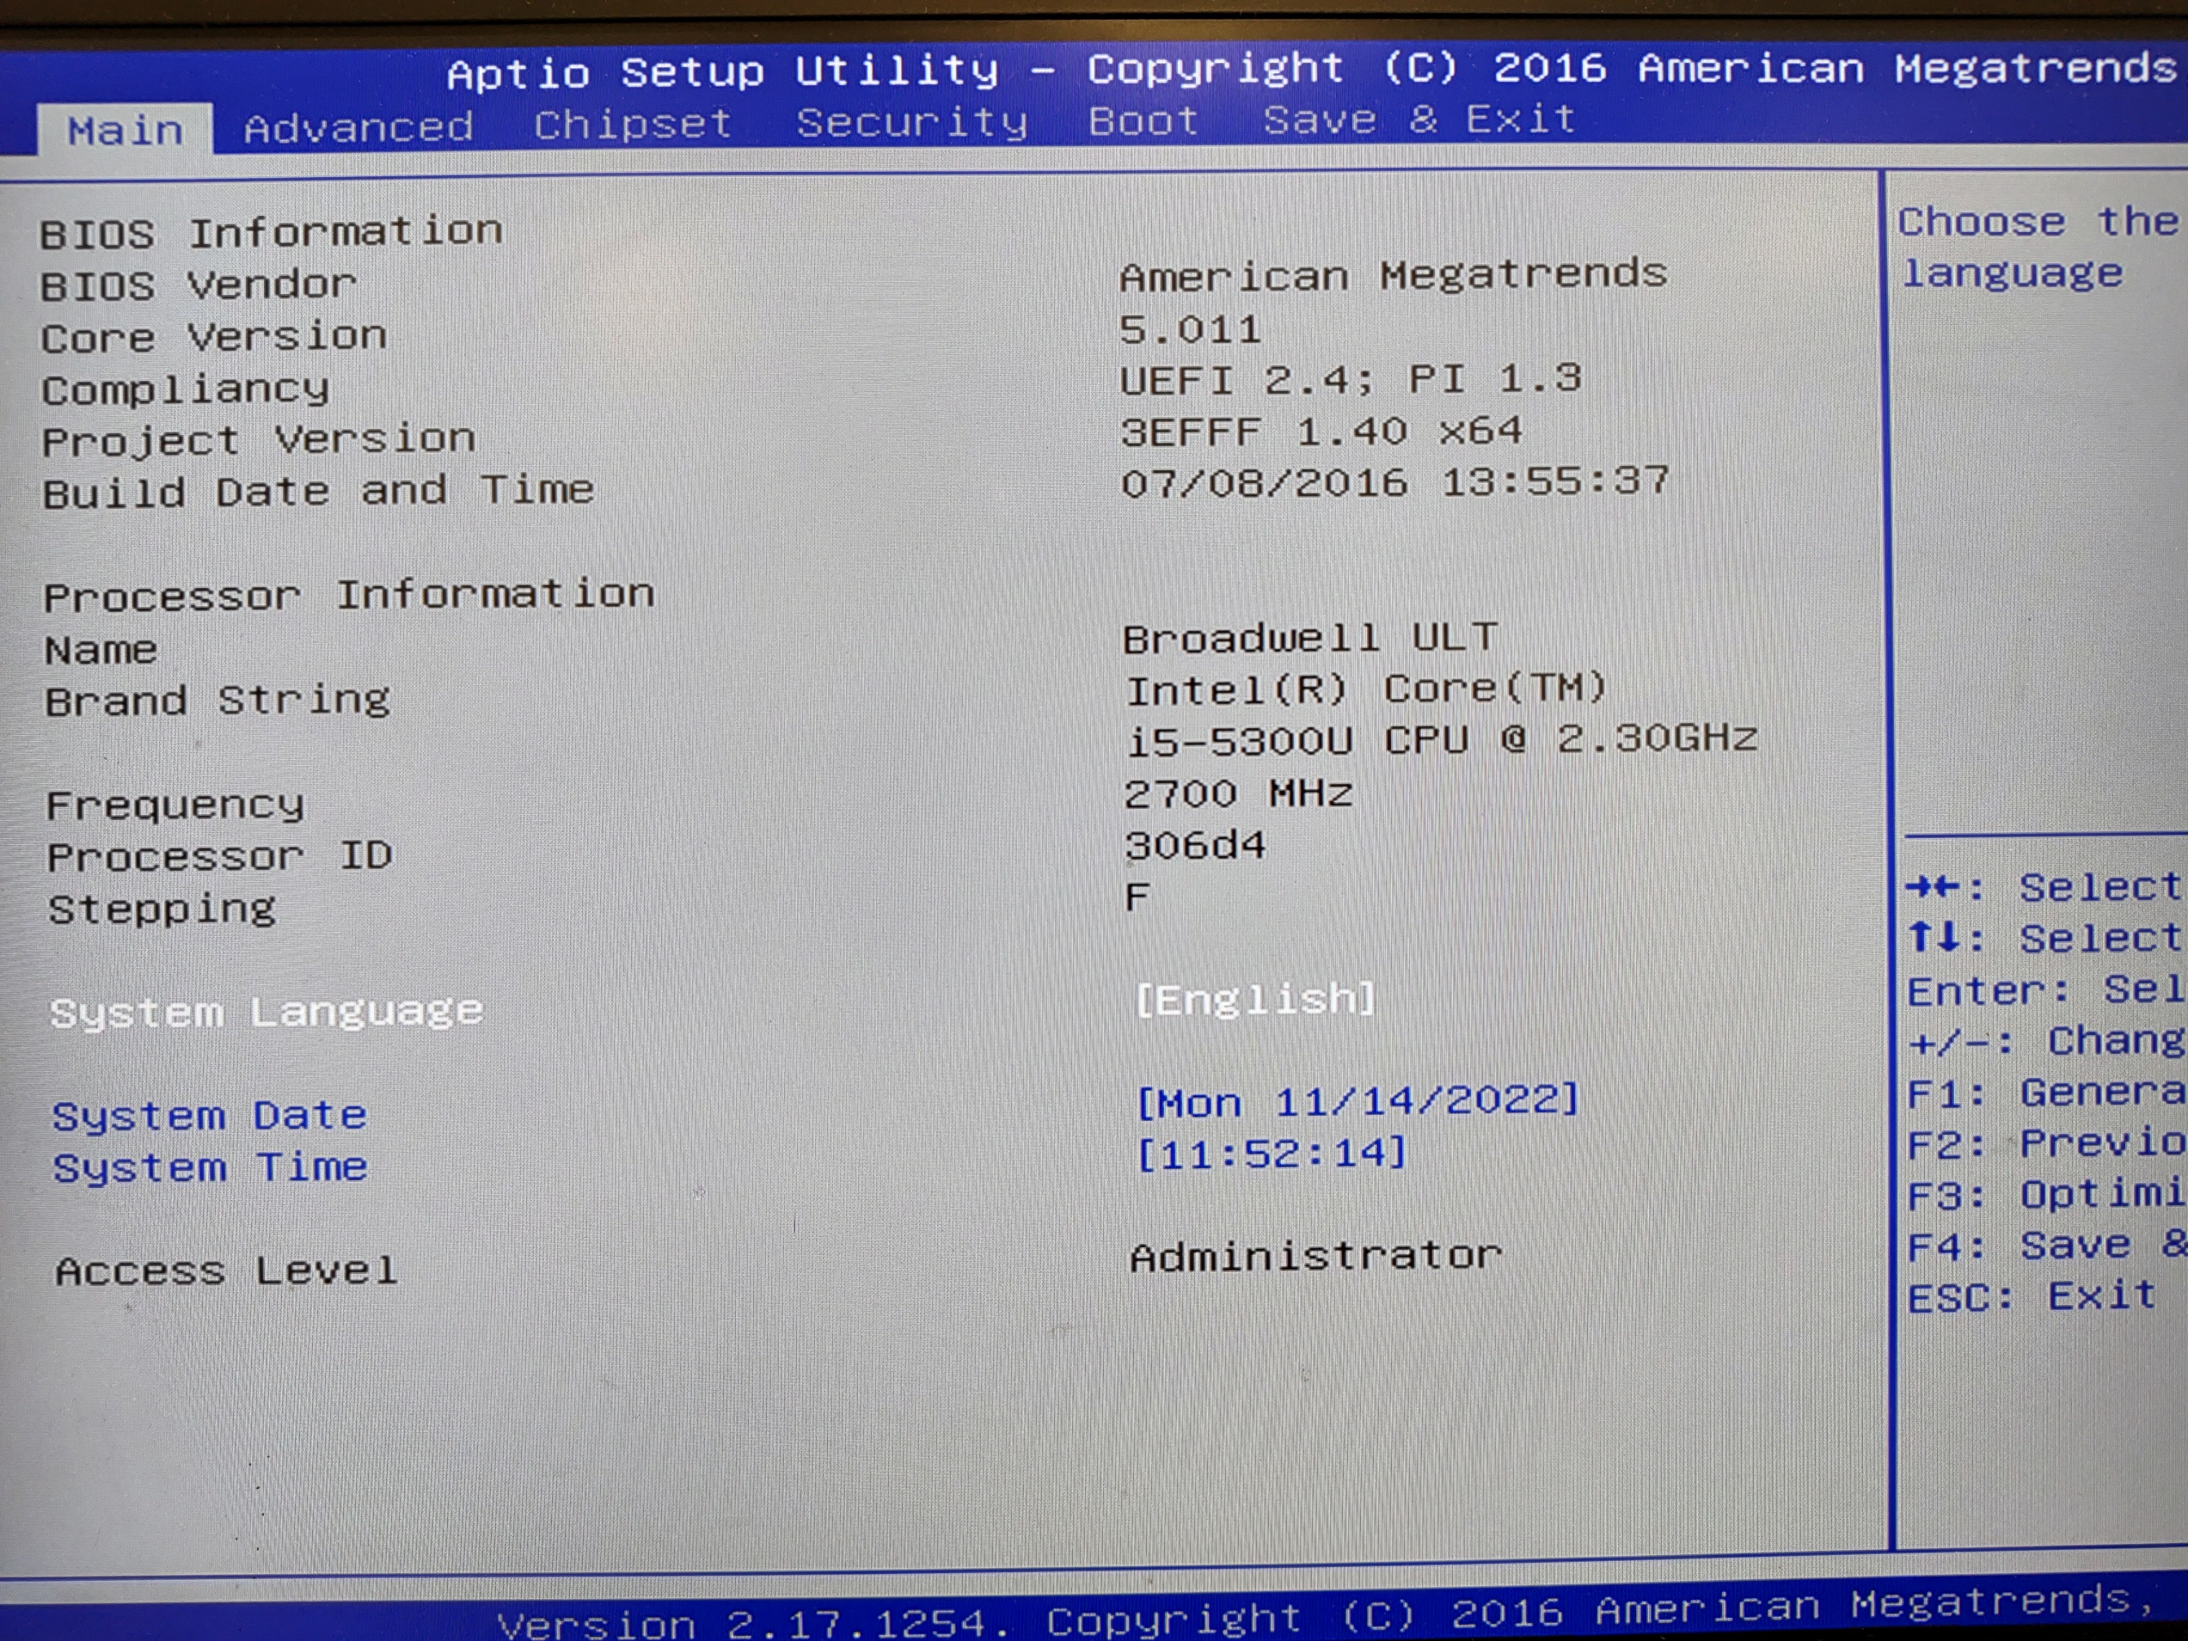2188x1641 pixels.
Task: Click the F1: General help entry
Action: pos(2043,1093)
